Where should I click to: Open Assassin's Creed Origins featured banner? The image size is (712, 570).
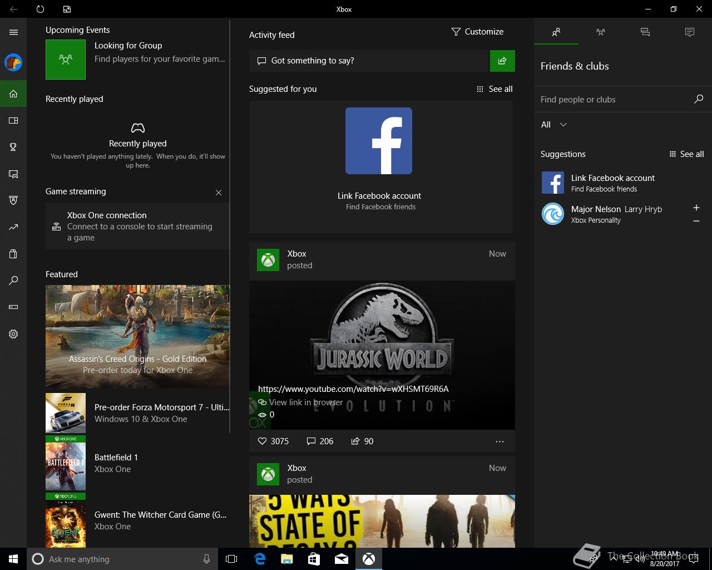pyautogui.click(x=137, y=336)
